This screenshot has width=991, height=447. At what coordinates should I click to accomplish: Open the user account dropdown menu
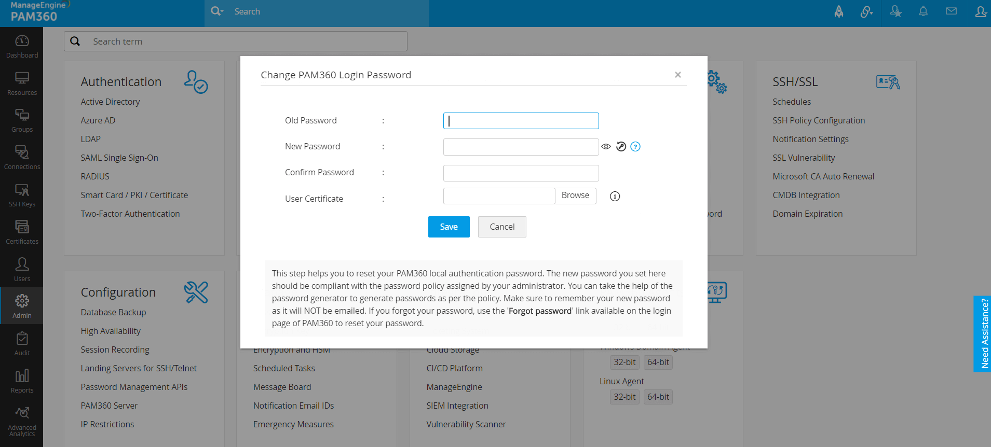click(x=981, y=11)
